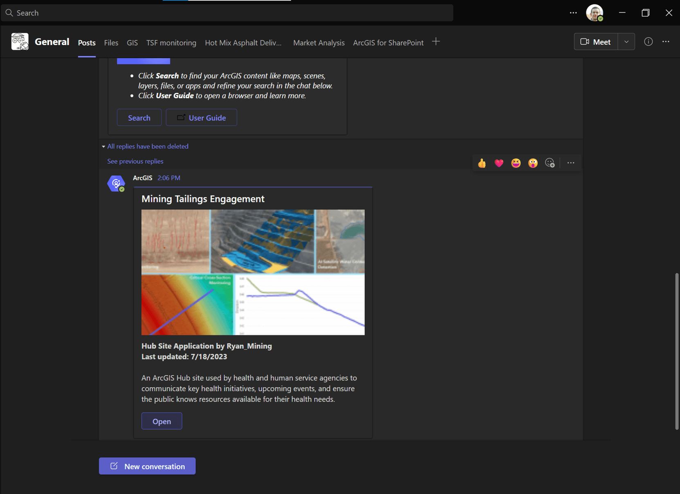The height and width of the screenshot is (494, 680).
Task: Click the Search button in ArcGIS card
Action: click(139, 118)
